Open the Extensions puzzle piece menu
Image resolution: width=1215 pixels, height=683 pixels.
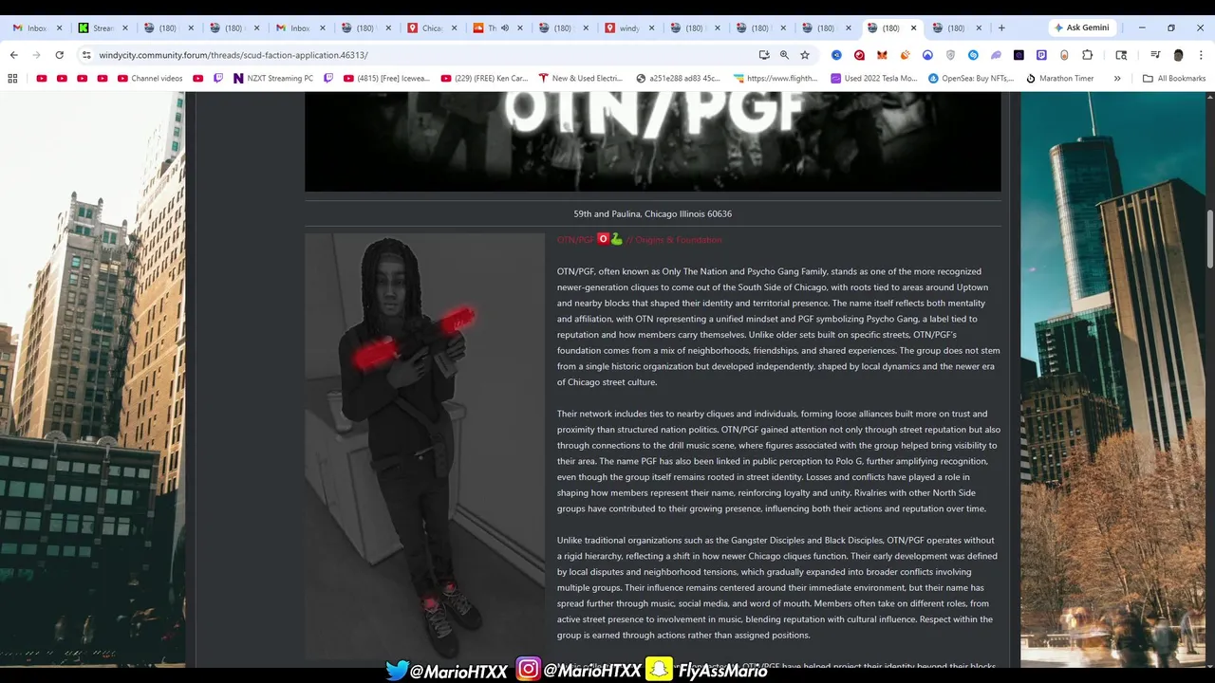[1087, 55]
